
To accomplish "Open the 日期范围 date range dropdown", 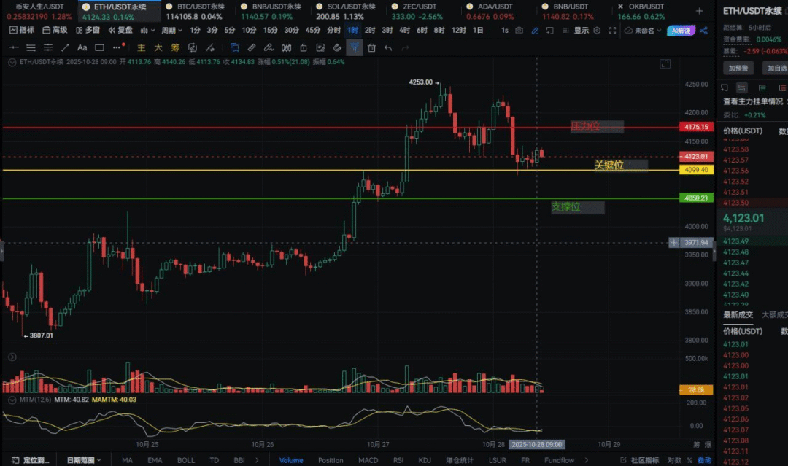I will [x=84, y=460].
